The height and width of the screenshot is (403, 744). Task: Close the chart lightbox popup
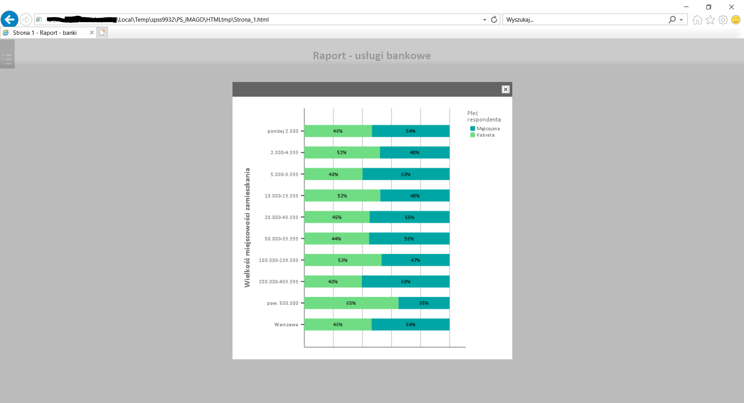coord(506,89)
